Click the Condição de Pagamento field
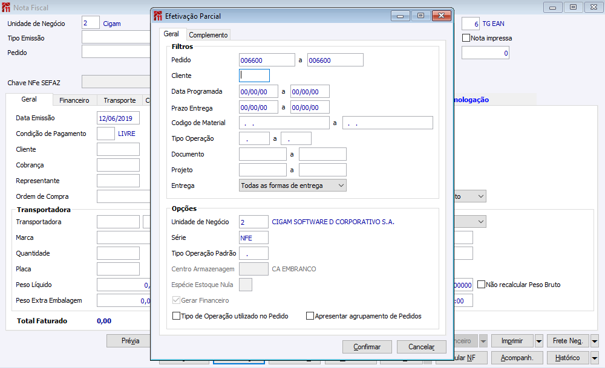605x368 pixels. [106, 134]
